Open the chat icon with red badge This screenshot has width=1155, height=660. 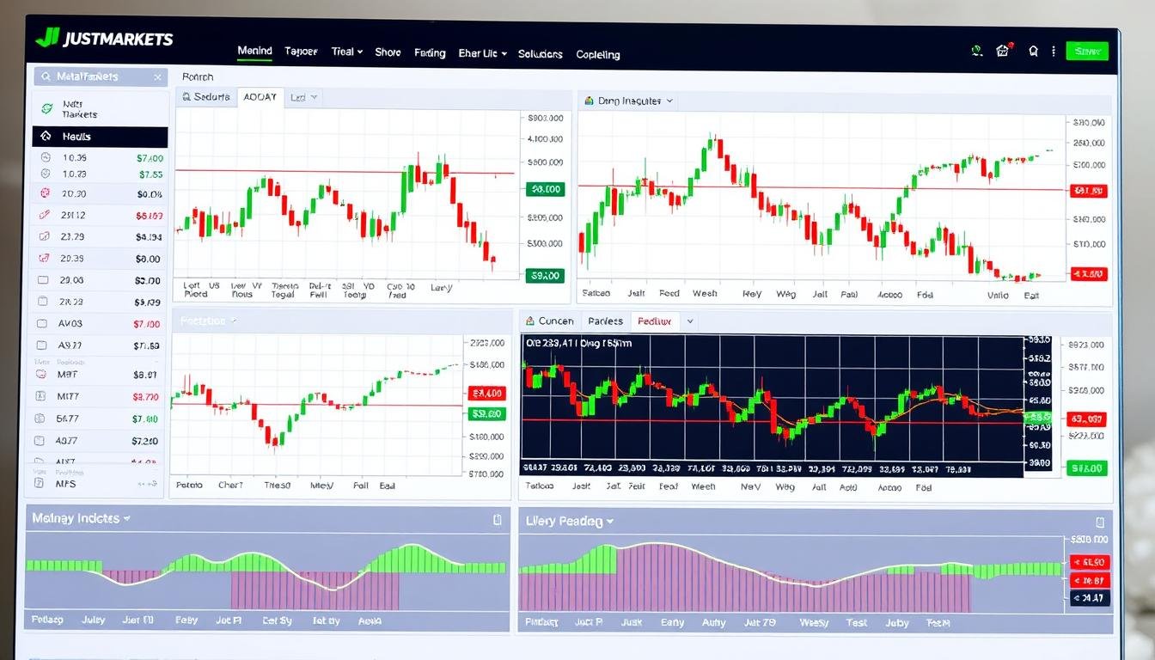pyautogui.click(x=1002, y=51)
